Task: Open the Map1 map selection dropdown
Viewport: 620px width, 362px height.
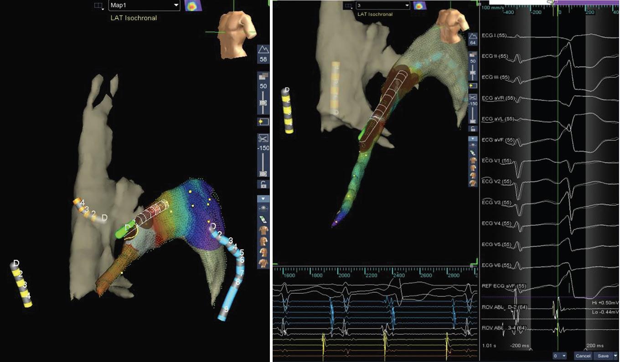Action: coord(144,5)
